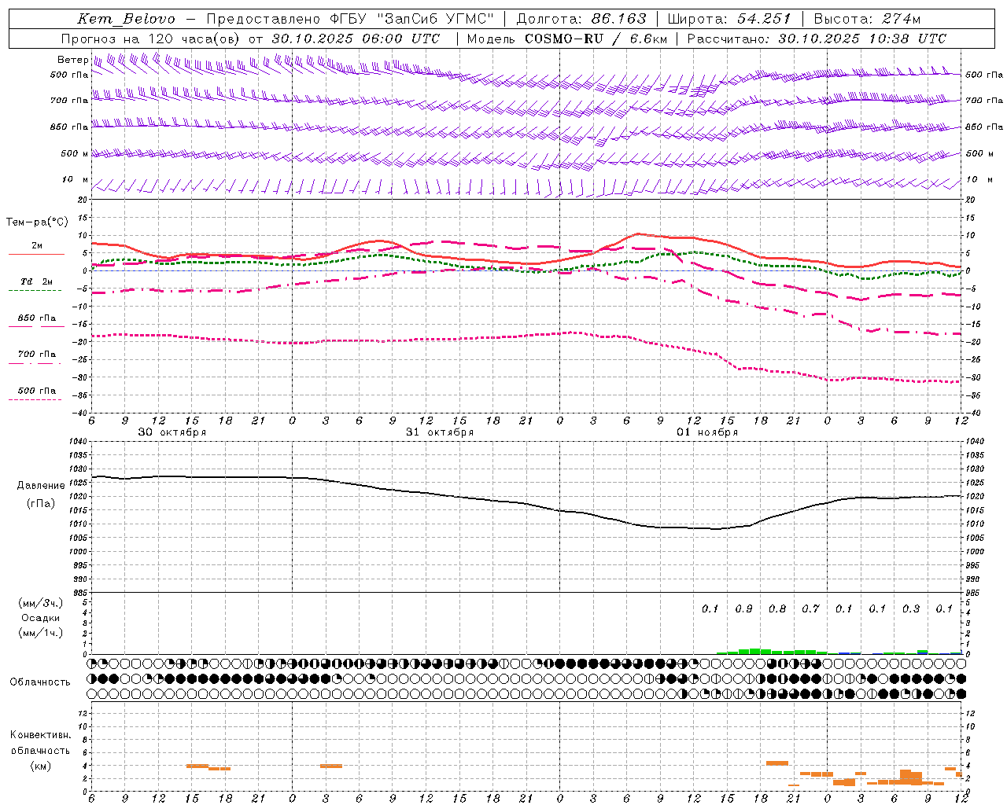Click the precipitation value 0.8
Viewport: 1007px width, 805px height.
777,608
